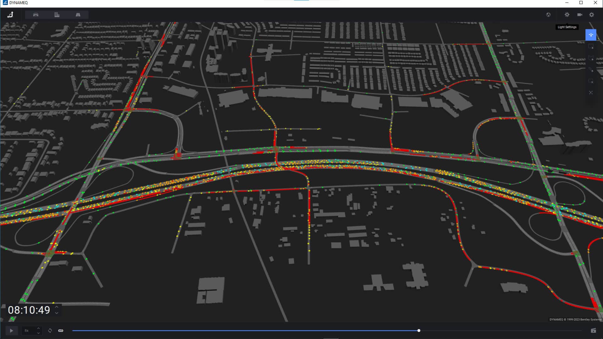Viewport: 603px width, 339px height.
Task: Click the Dynameq logo icon at top left
Action: [10, 15]
